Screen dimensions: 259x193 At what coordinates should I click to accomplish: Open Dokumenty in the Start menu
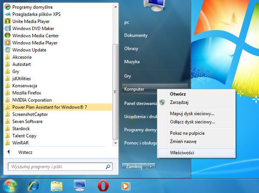[136, 35]
